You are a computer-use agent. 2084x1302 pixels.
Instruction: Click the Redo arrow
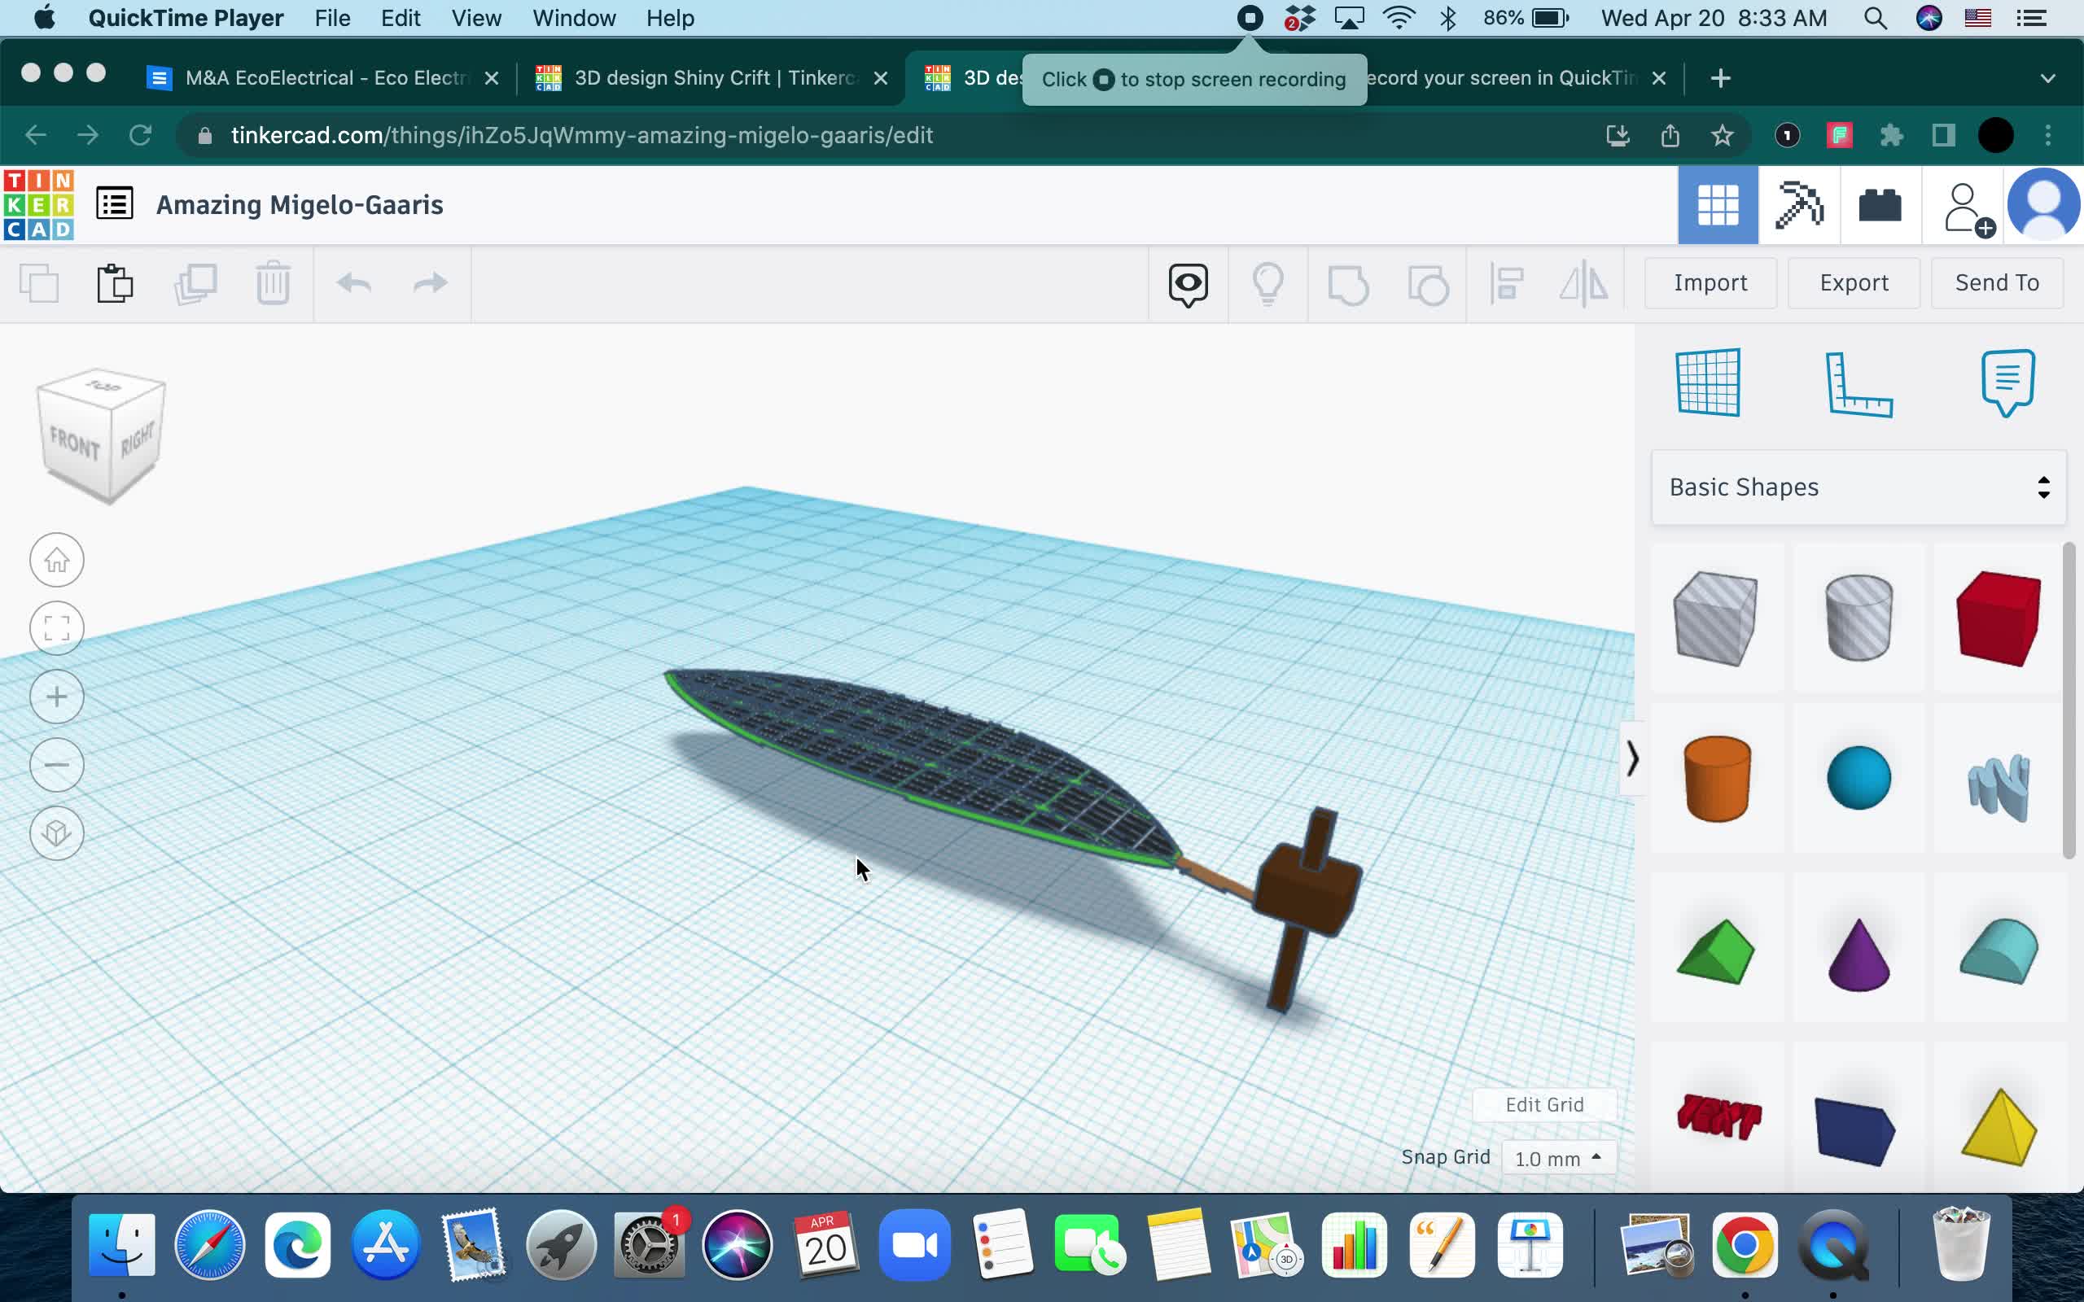[x=431, y=283]
